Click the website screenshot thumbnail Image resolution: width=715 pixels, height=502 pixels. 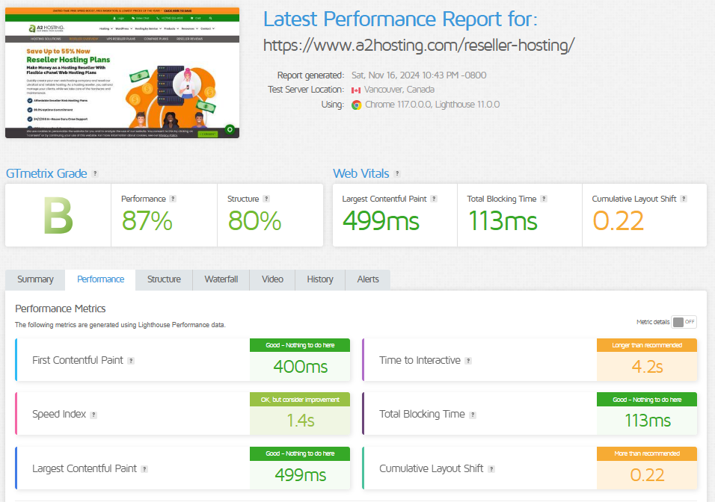coord(122,73)
